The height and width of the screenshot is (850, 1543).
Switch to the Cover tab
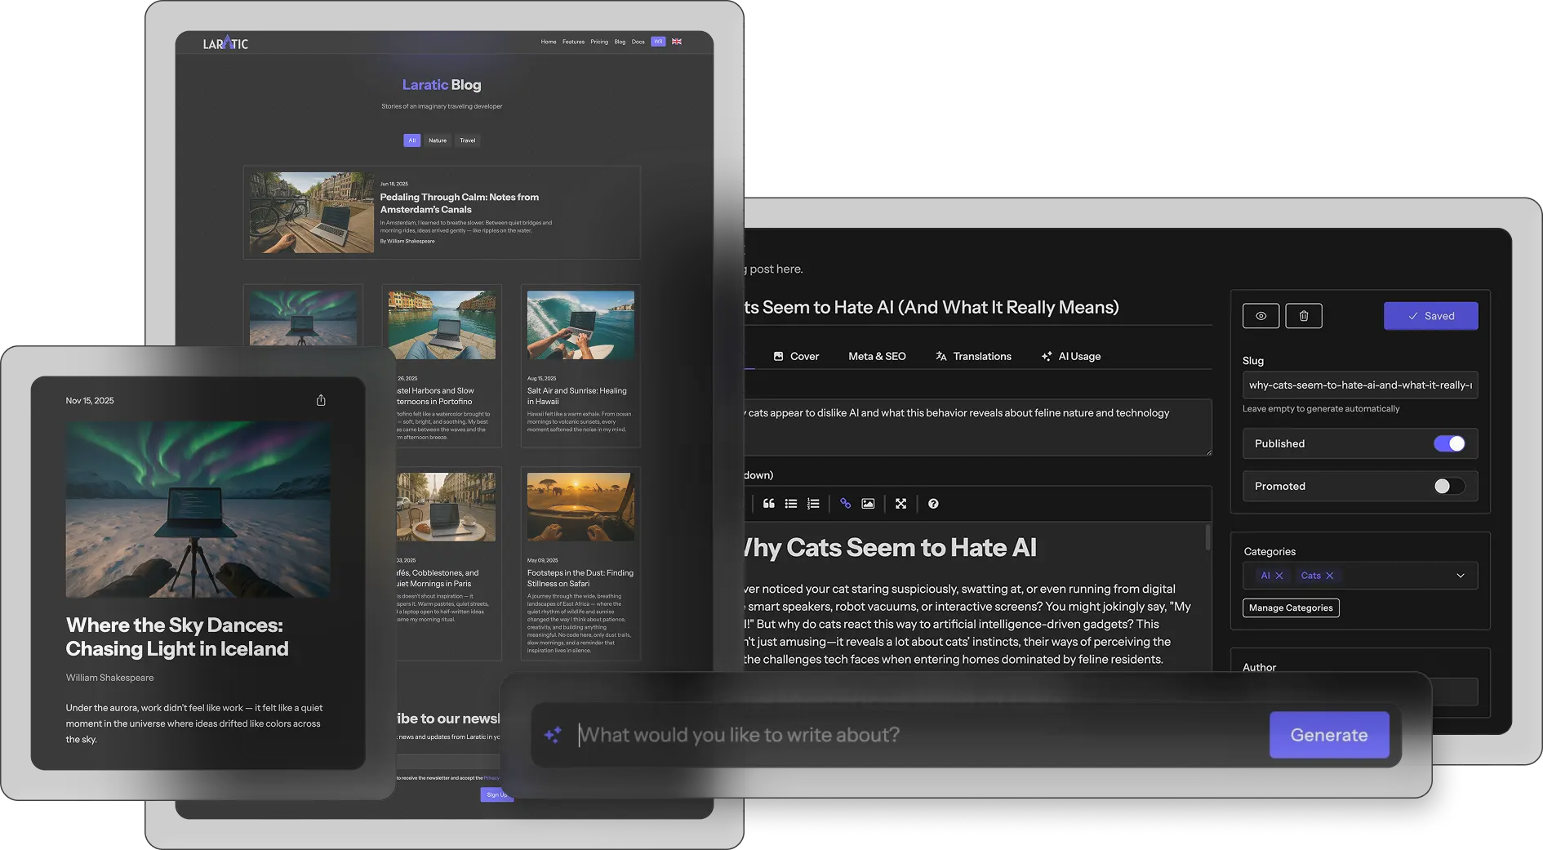[796, 356]
